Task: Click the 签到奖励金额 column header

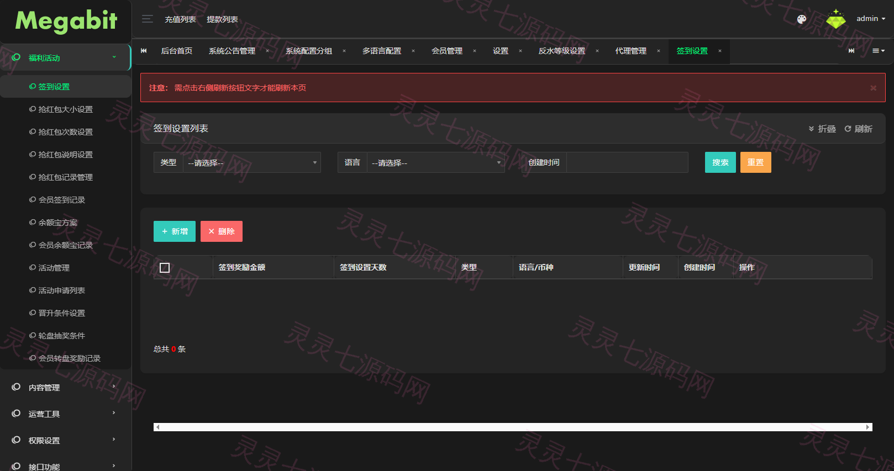Action: point(242,267)
